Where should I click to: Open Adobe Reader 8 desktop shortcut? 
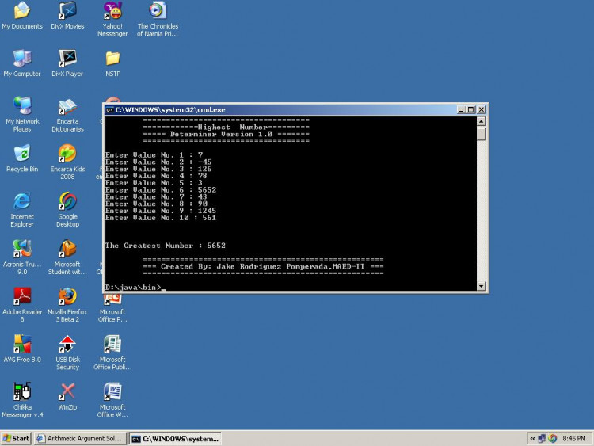coord(22,297)
